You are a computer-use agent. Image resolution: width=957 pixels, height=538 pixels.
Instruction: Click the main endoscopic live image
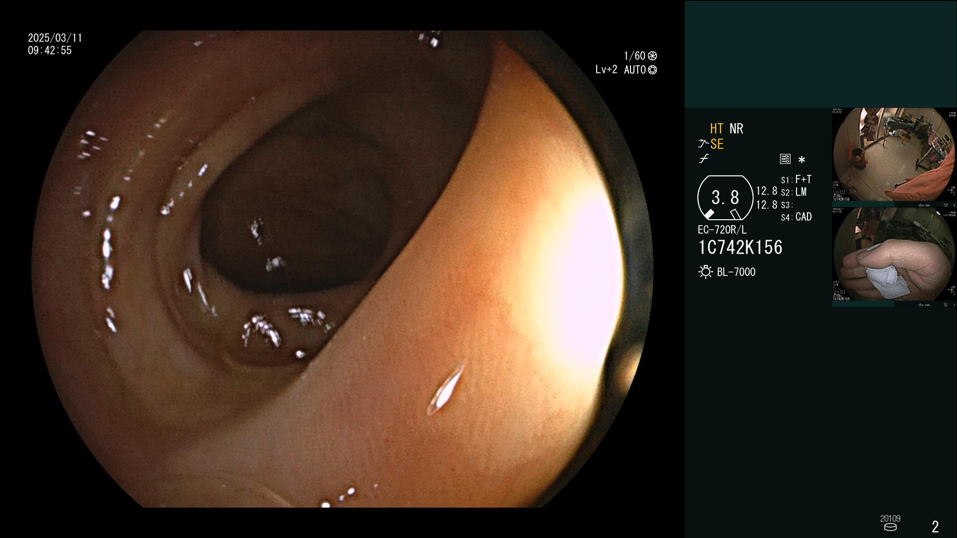pos(342,269)
